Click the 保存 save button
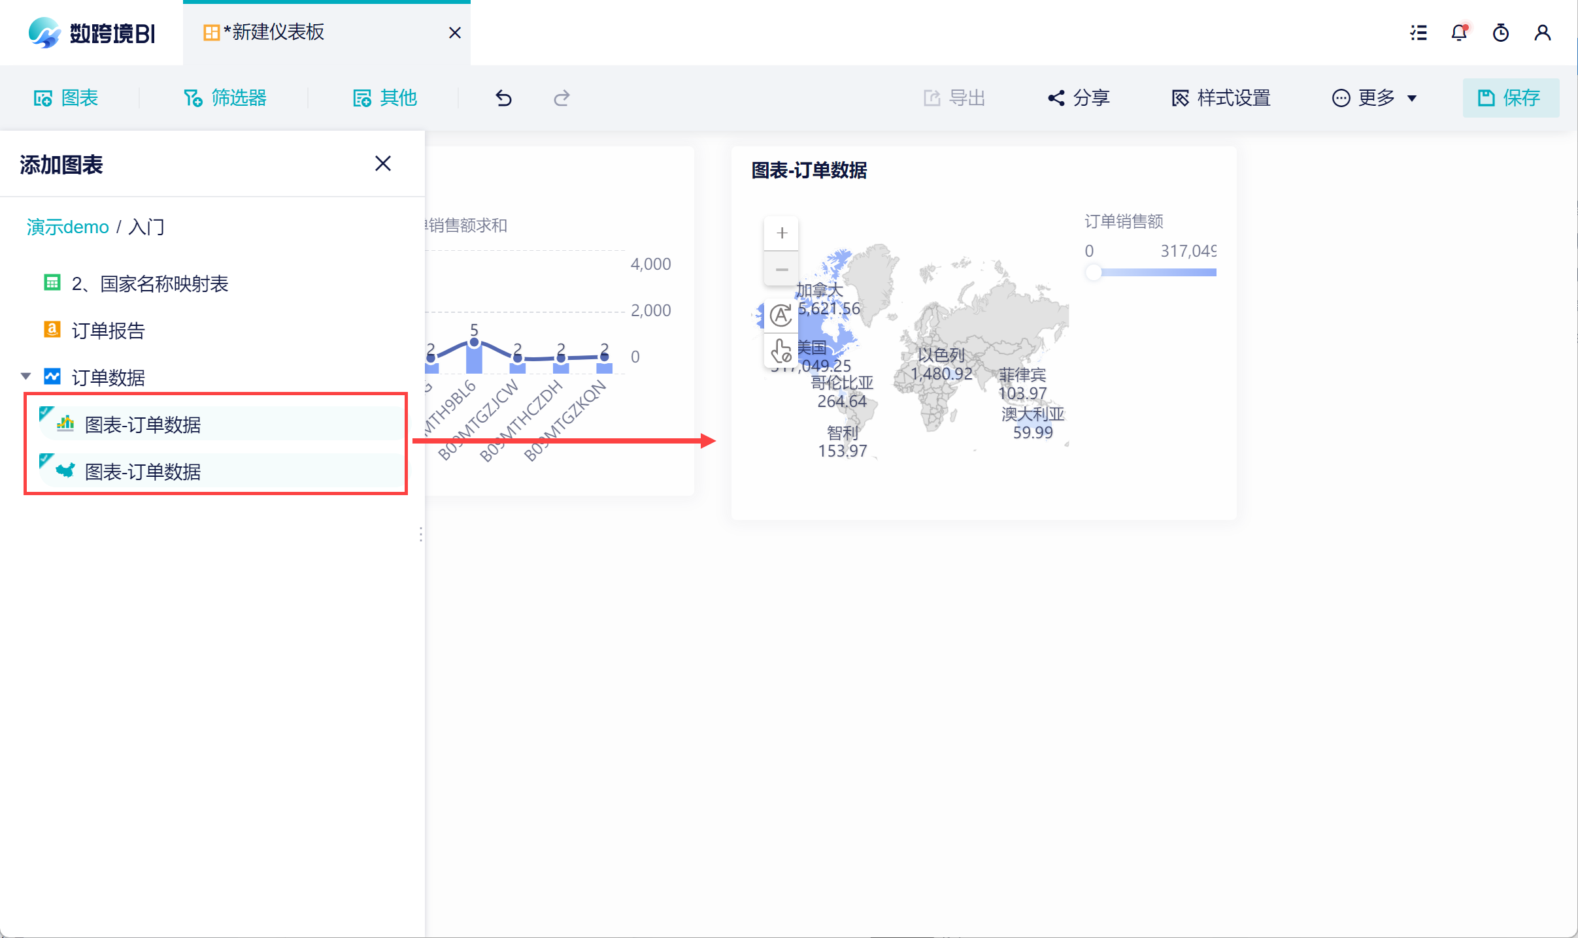 click(1510, 98)
